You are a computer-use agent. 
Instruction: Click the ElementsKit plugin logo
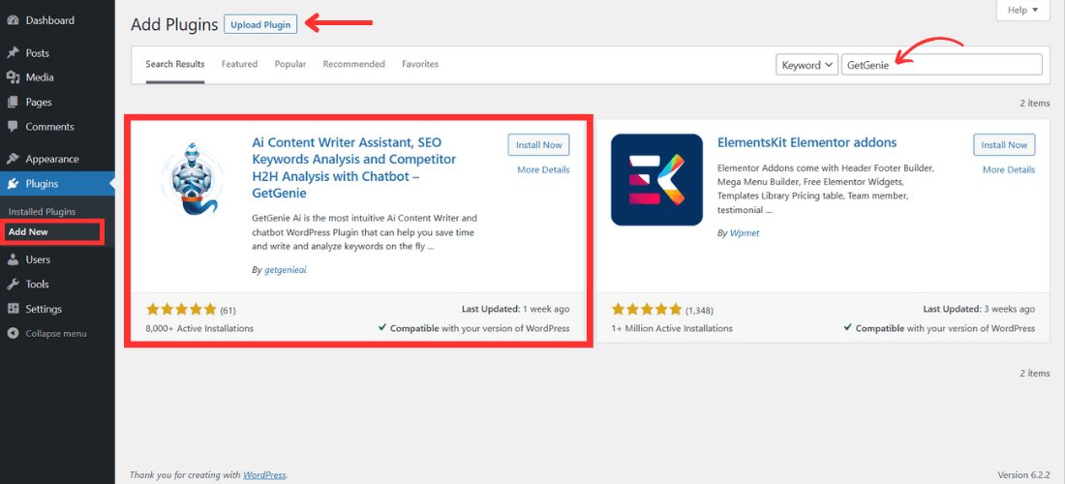[656, 180]
